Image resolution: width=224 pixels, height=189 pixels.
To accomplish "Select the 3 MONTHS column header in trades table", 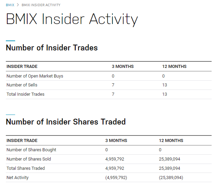I will click(x=122, y=66).
